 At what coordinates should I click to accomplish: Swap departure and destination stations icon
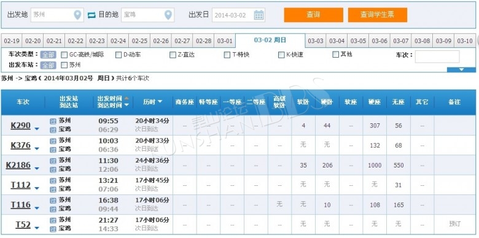[92, 15]
